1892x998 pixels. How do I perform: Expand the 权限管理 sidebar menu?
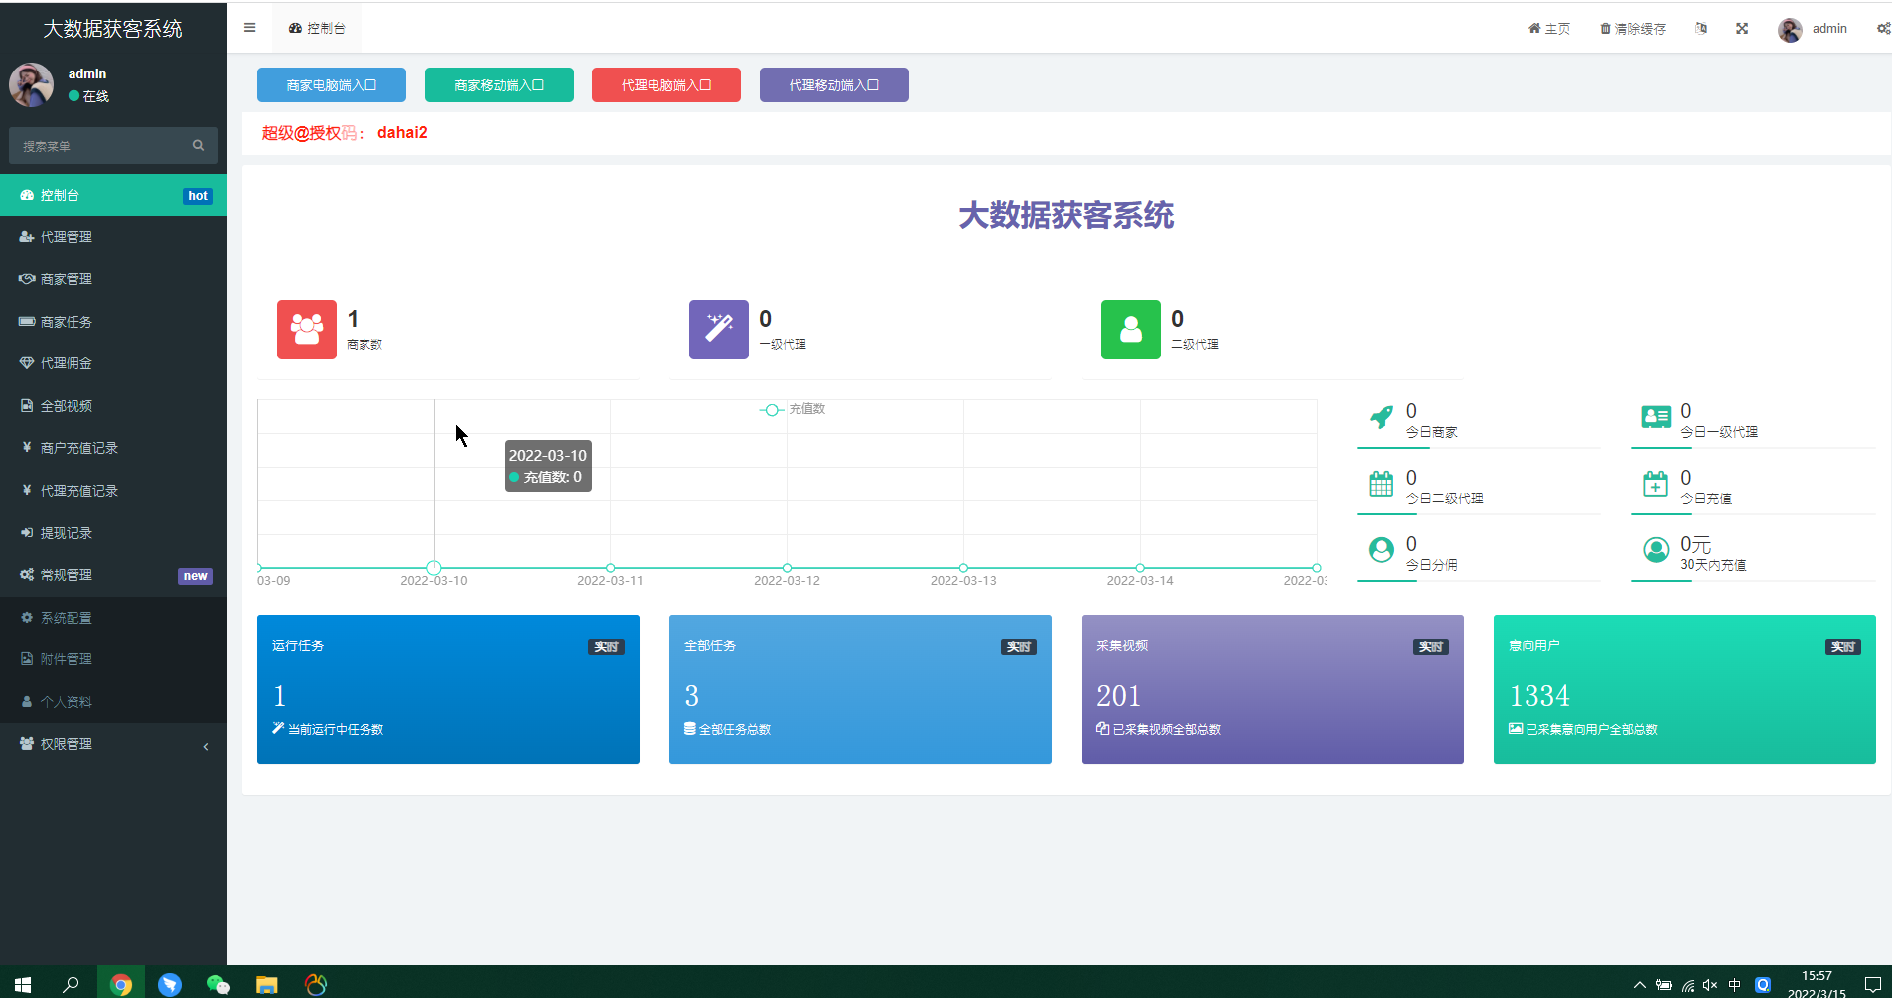113,744
